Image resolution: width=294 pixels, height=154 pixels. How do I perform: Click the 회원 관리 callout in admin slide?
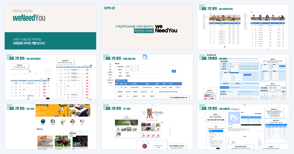pos(20,66)
